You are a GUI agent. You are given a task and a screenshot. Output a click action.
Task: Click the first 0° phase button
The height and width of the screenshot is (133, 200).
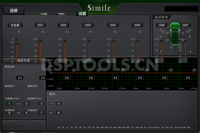[74, 70]
